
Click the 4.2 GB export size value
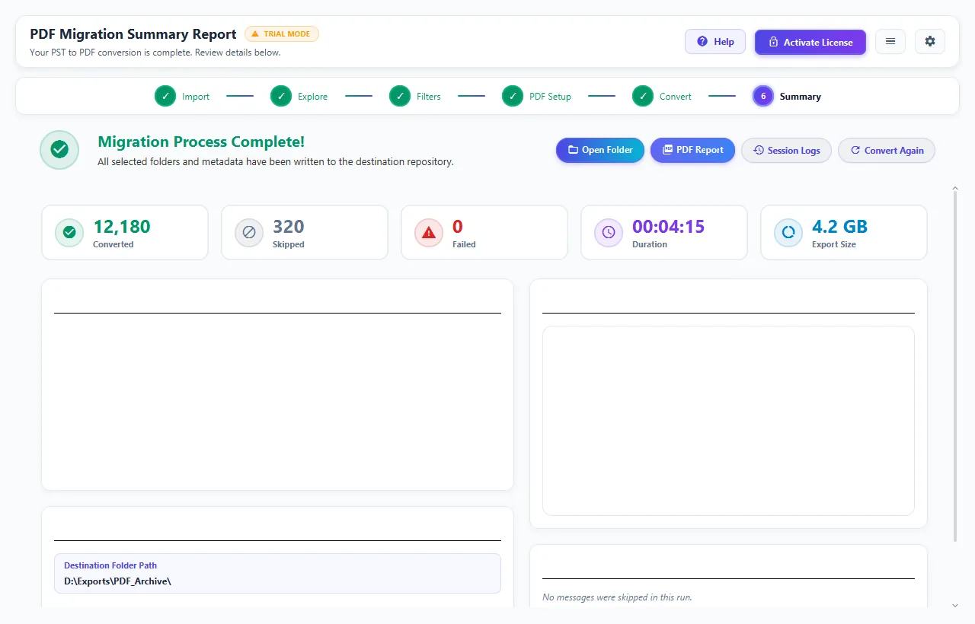[x=839, y=227]
